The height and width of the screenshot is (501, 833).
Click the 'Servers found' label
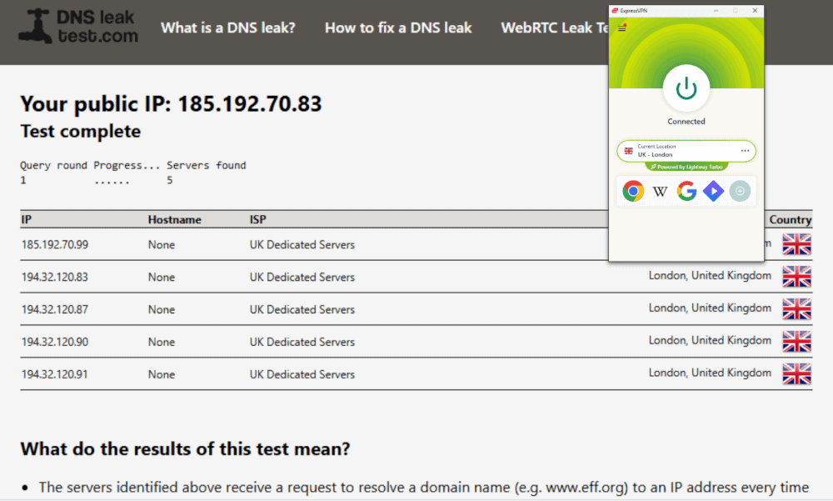click(206, 165)
